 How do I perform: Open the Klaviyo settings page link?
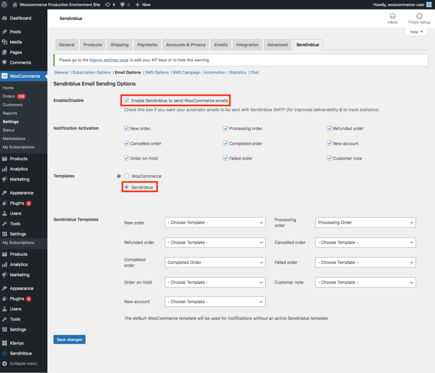tap(109, 60)
